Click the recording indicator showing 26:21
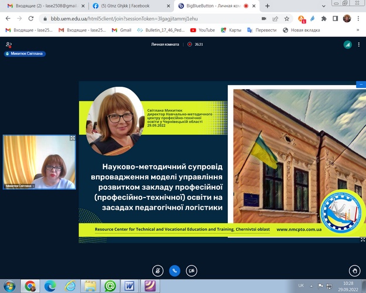The image size is (366, 293). click(194, 44)
